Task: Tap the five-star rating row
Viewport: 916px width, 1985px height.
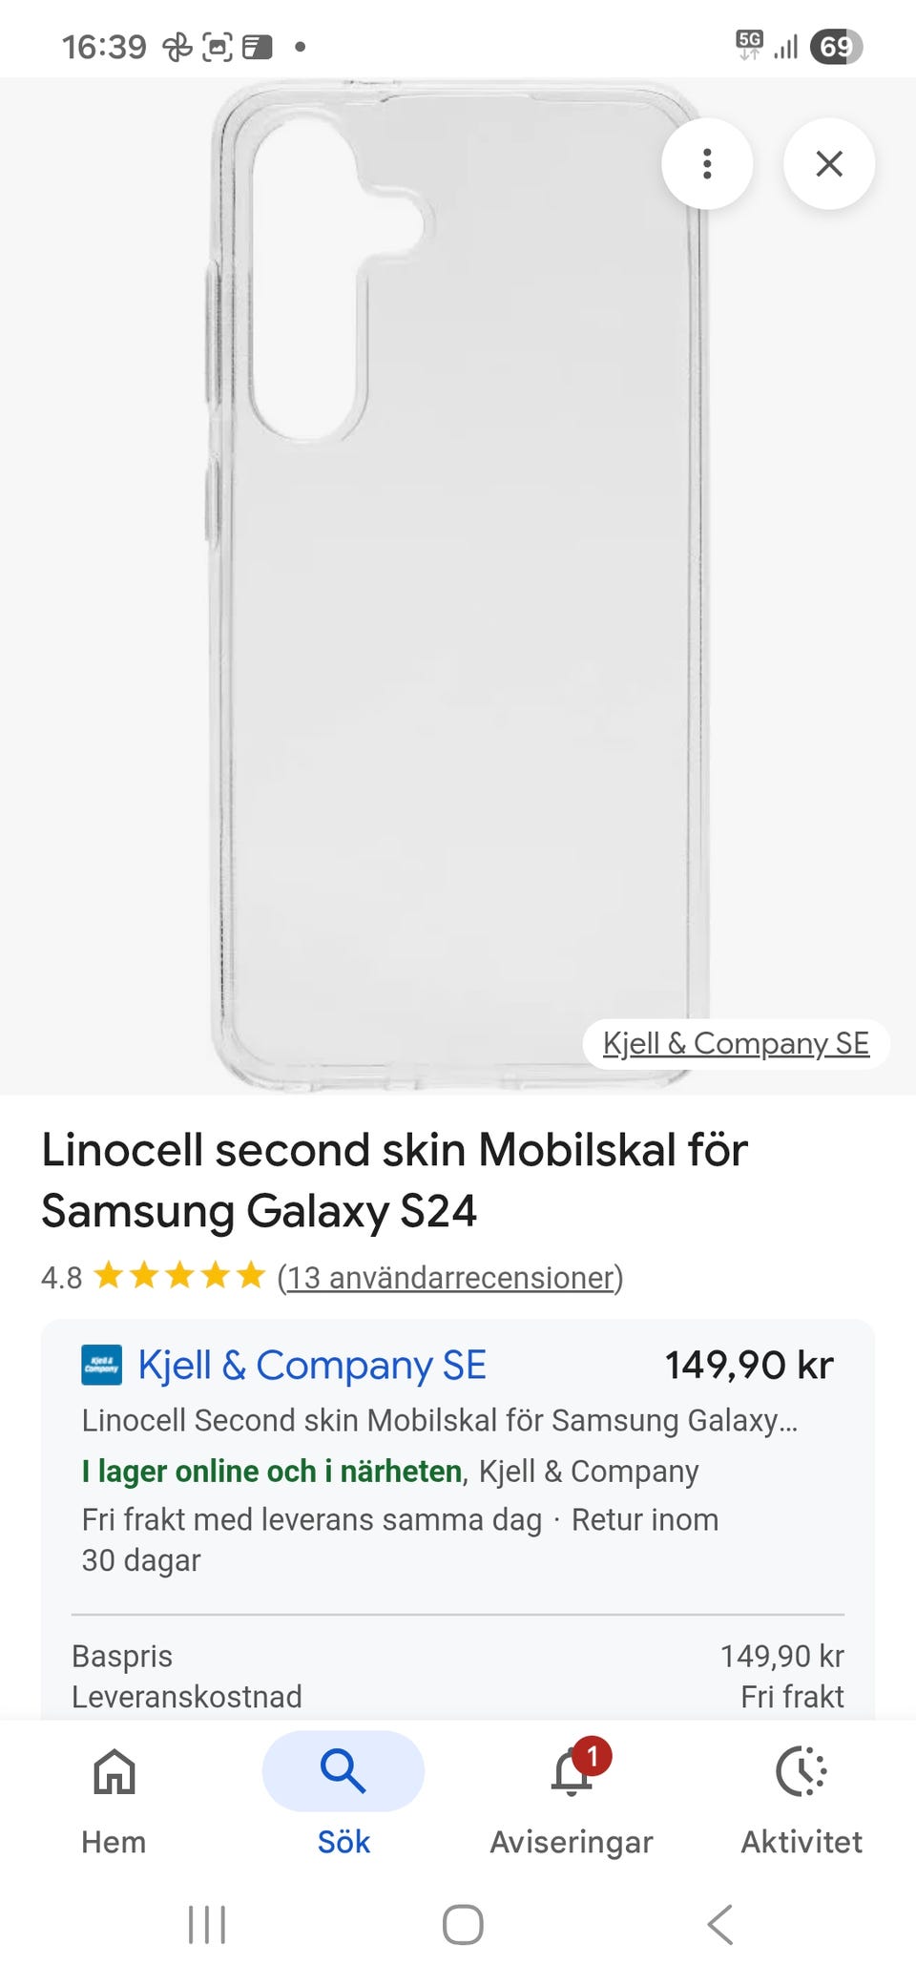Action: (x=180, y=1276)
